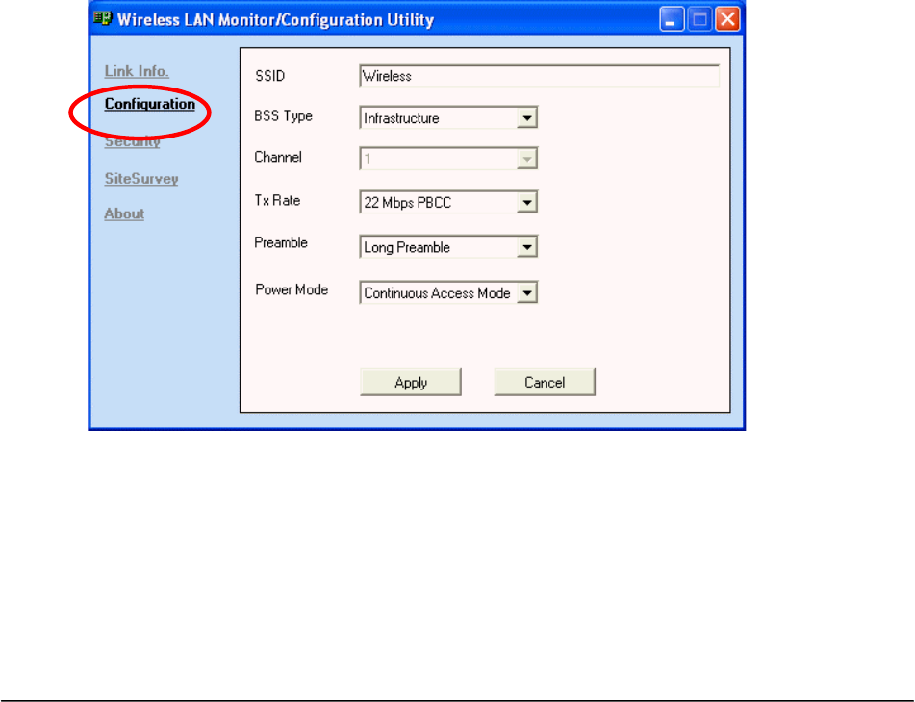Minimize the Wireless LAN utility window

click(672, 19)
